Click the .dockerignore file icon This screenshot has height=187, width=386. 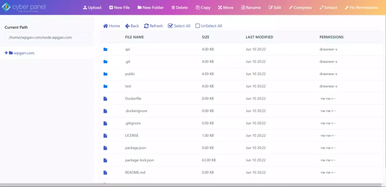click(x=105, y=111)
